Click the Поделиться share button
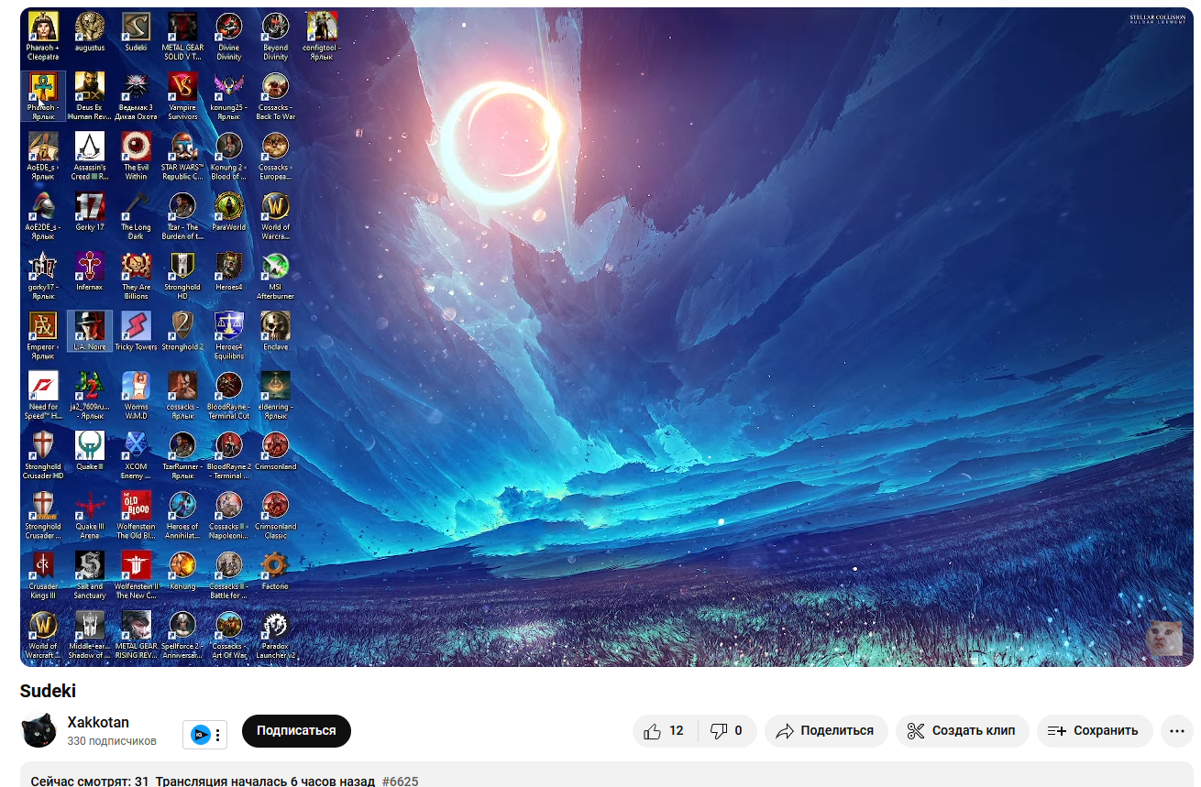This screenshot has height=787, width=1201. pos(826,731)
